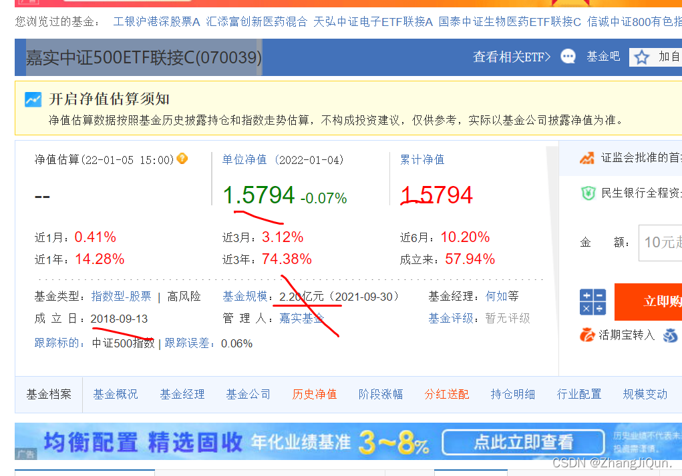This screenshot has width=682, height=476.
Task: Click the 基金规模 link
Action: [x=245, y=297]
